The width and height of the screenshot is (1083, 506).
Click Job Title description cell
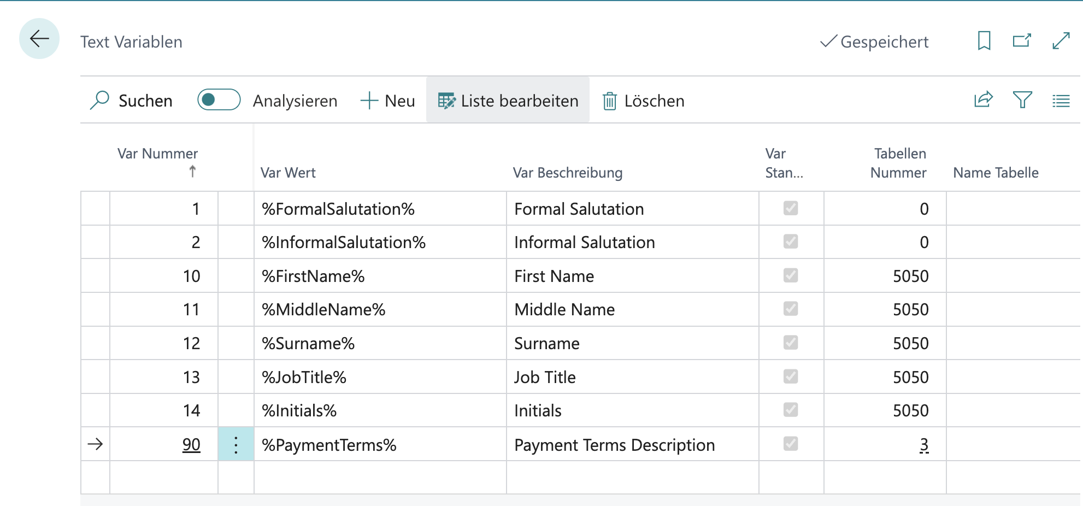(633, 377)
